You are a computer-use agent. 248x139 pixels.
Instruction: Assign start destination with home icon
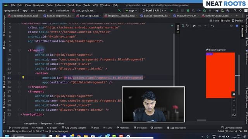pos(194,26)
